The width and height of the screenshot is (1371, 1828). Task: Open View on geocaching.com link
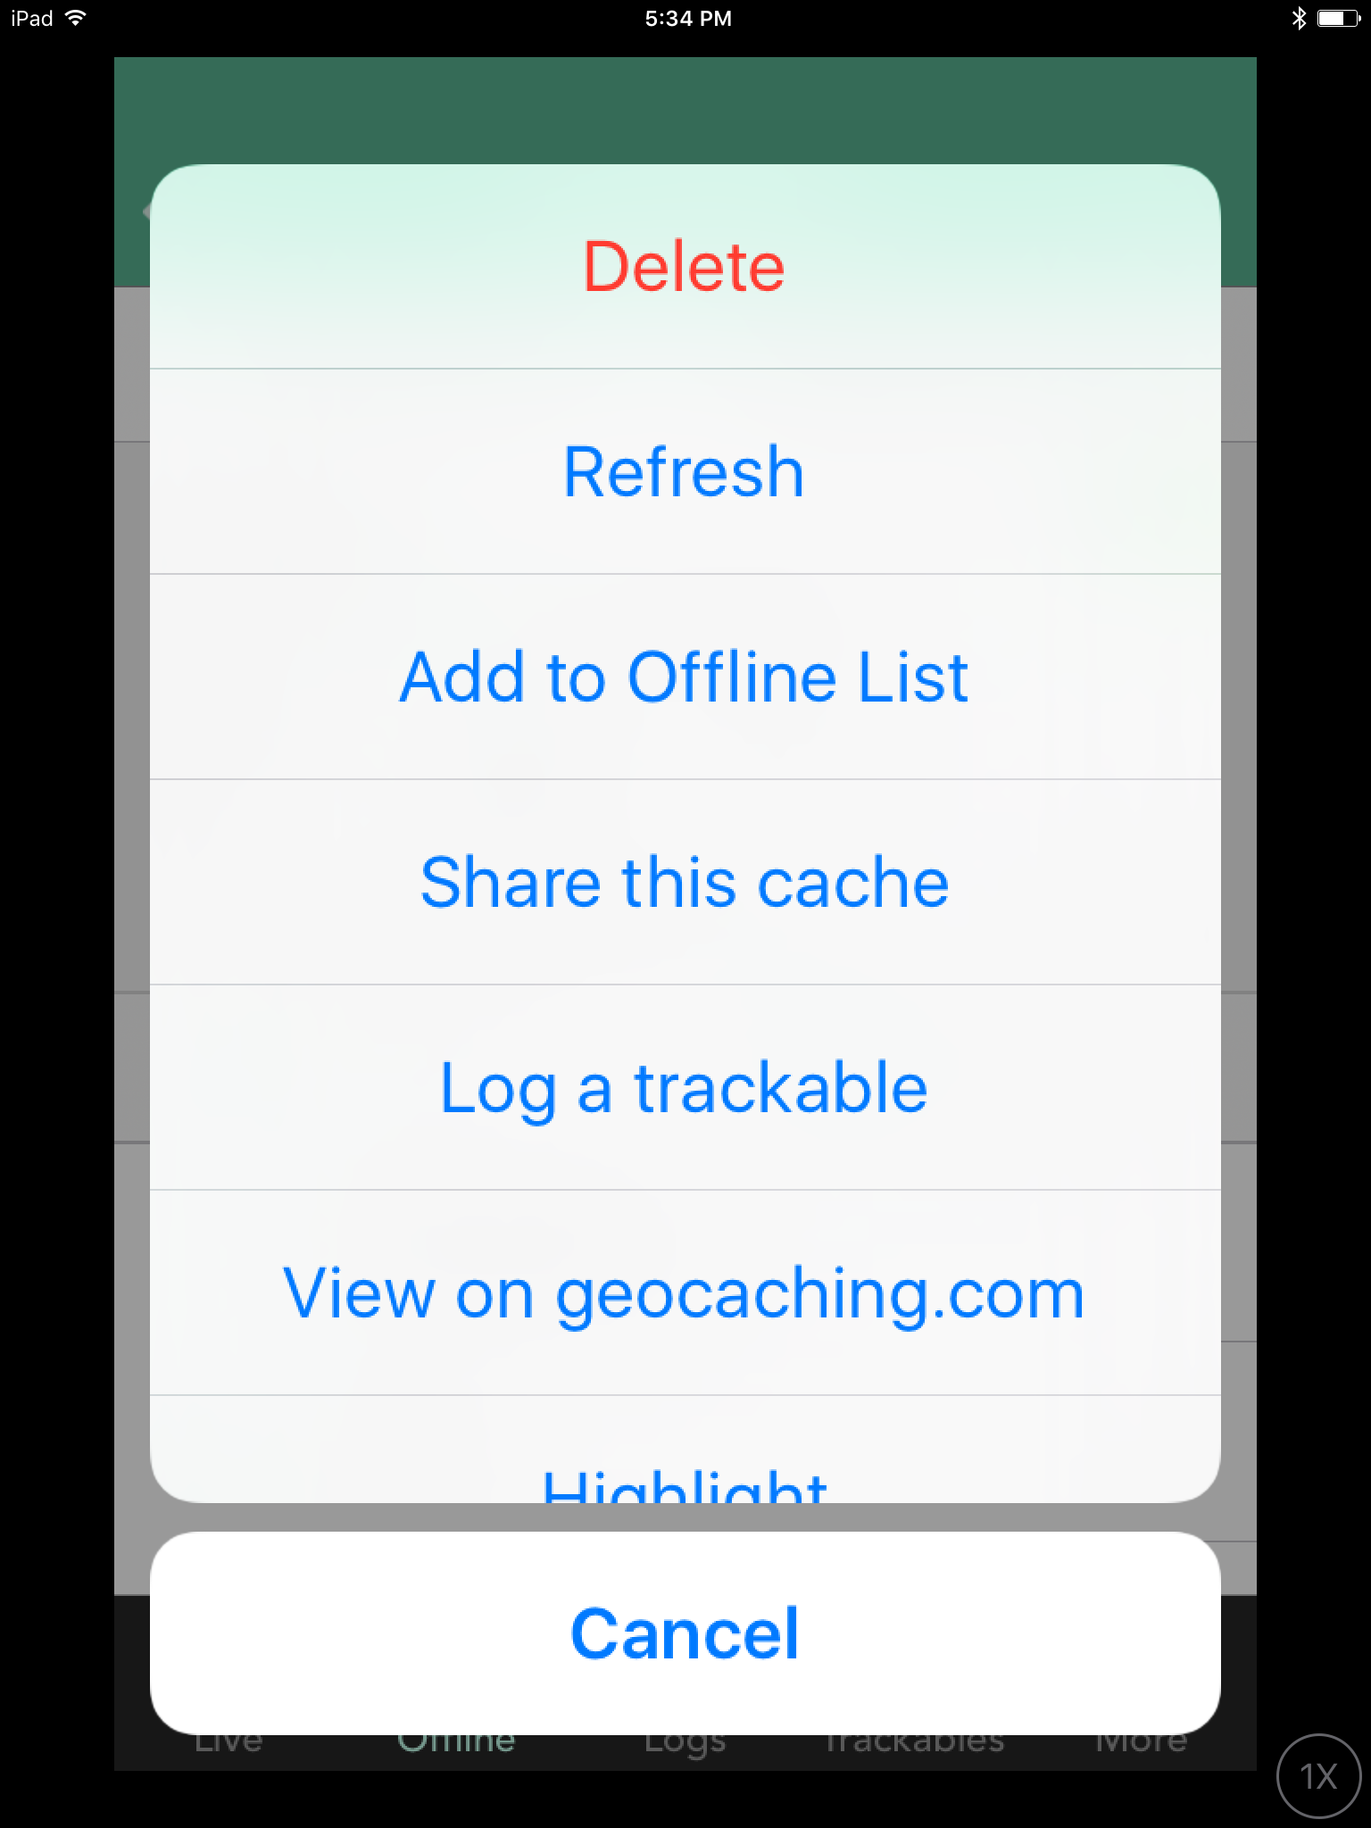tap(685, 1292)
